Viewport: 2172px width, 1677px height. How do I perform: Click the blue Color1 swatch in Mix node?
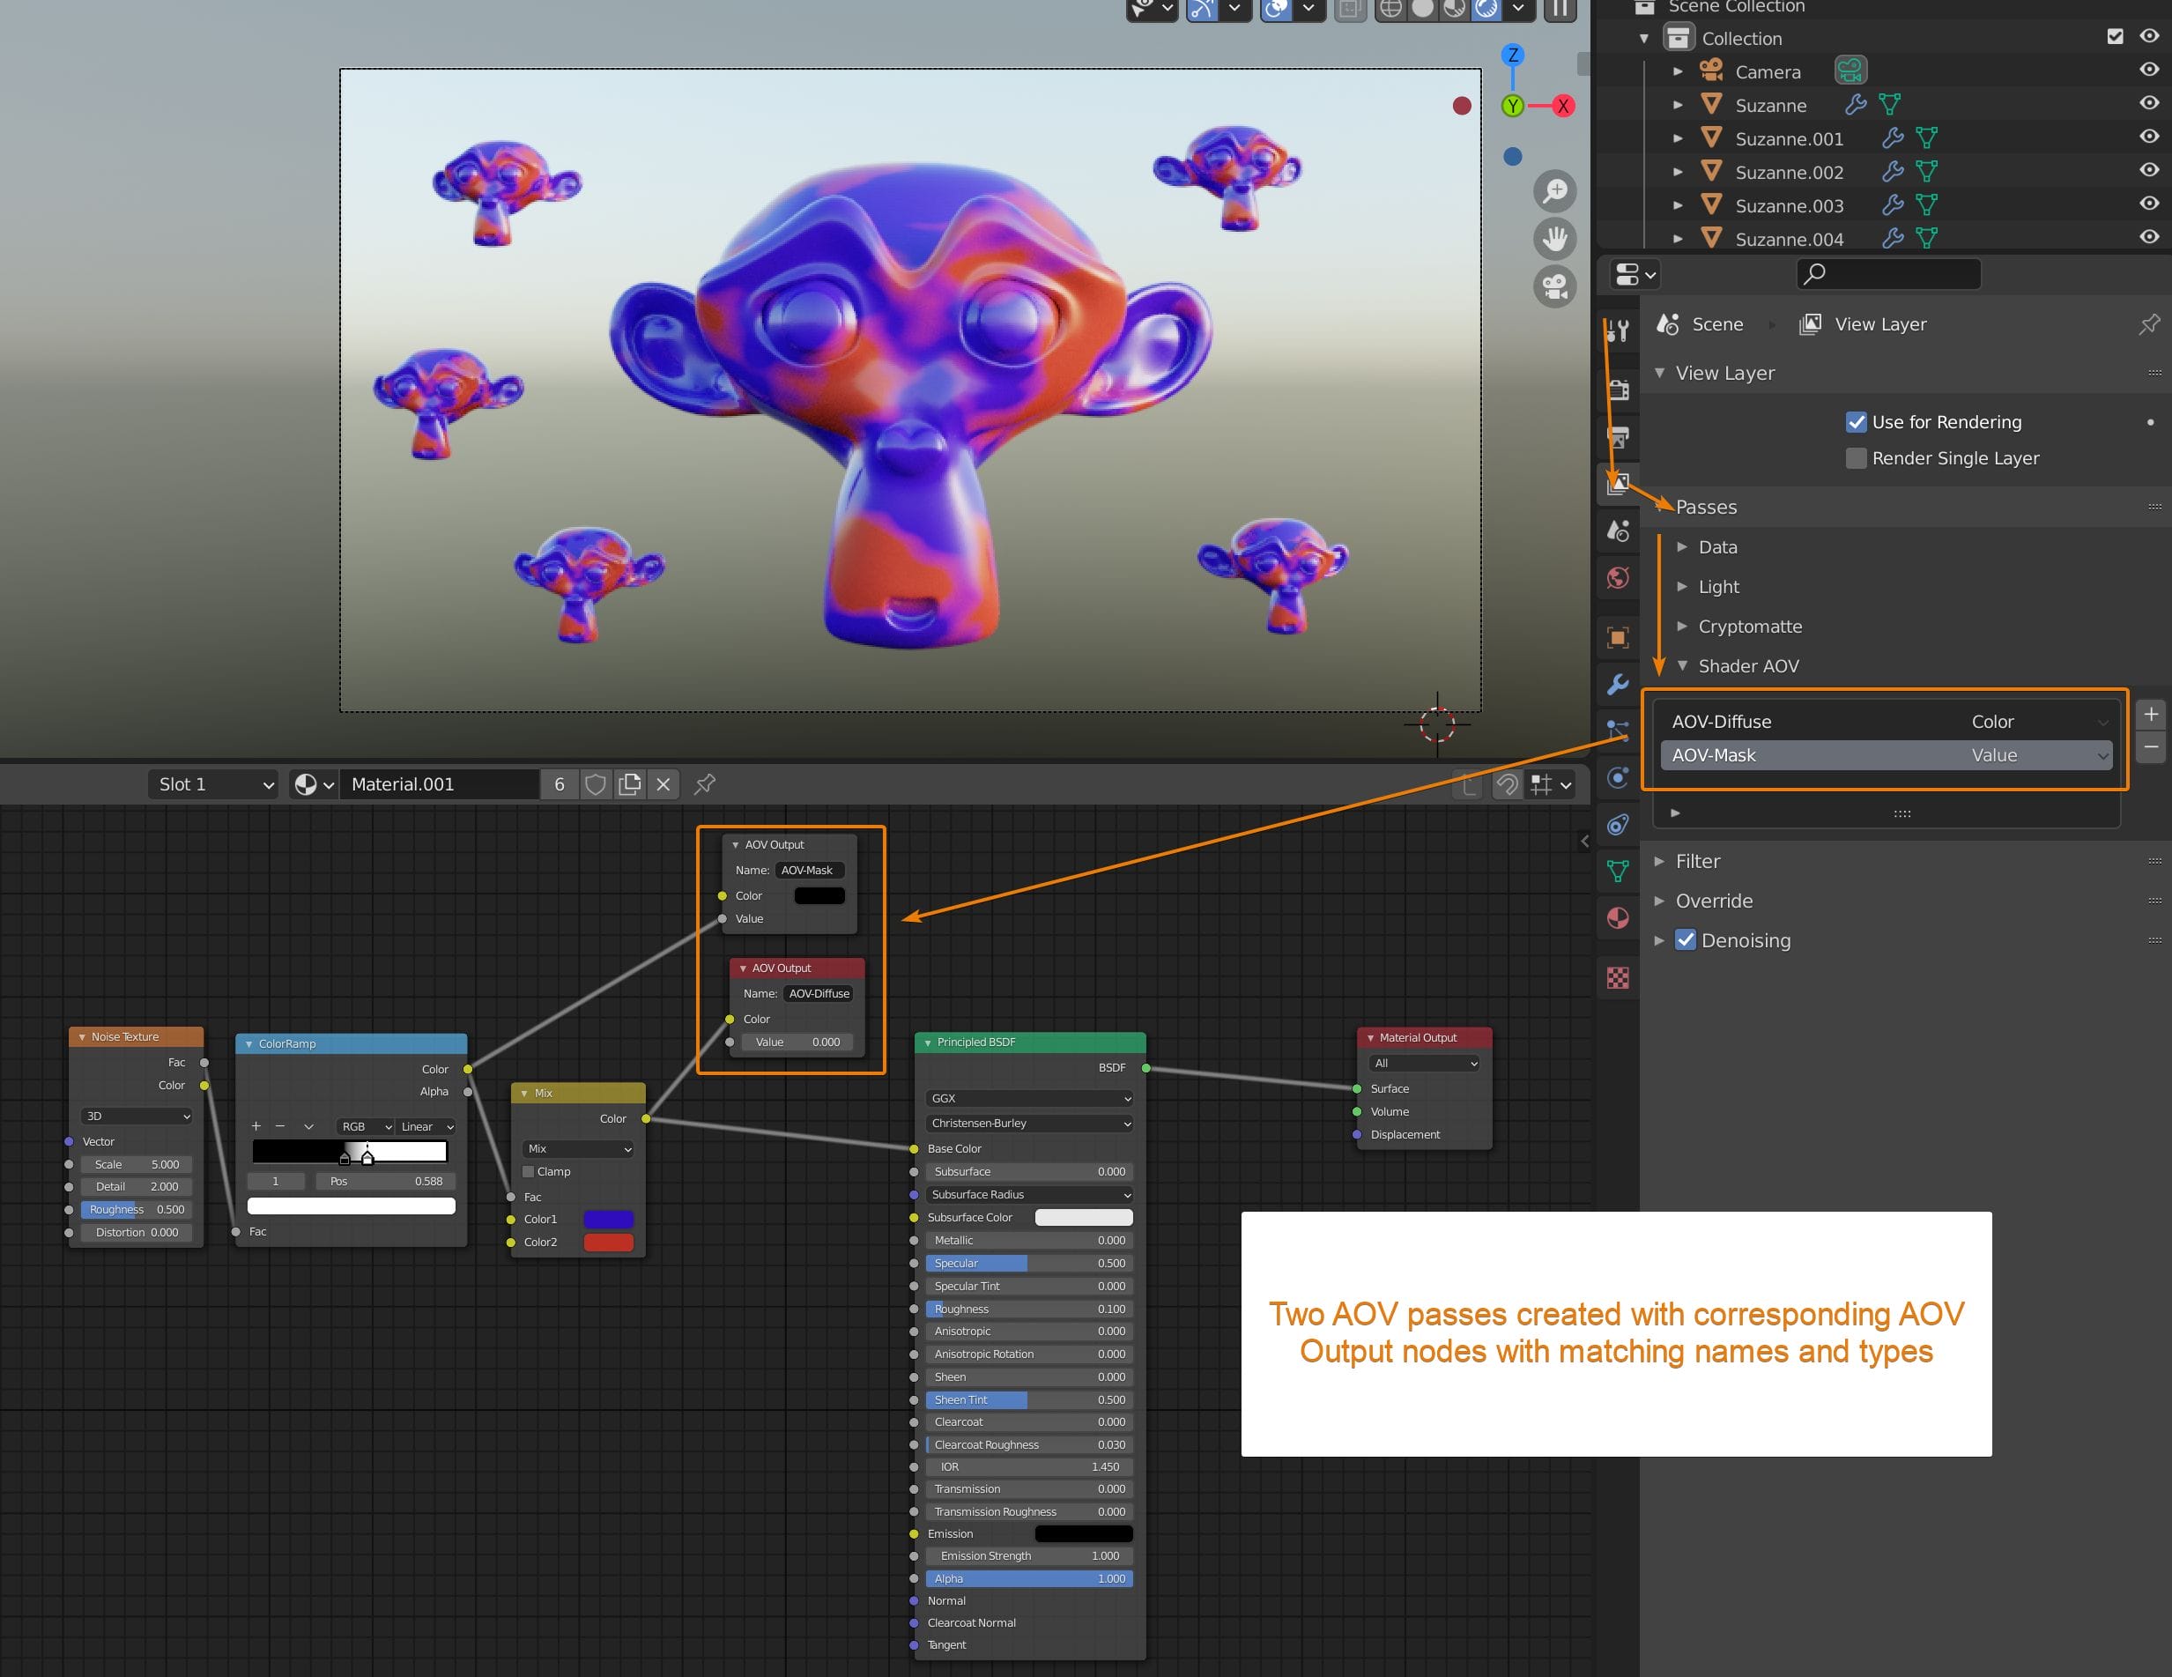[x=610, y=1219]
